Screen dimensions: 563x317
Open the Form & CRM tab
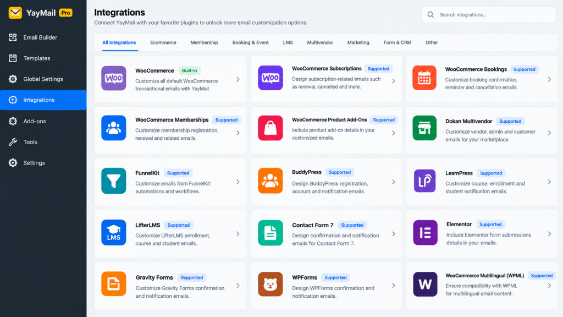click(397, 42)
